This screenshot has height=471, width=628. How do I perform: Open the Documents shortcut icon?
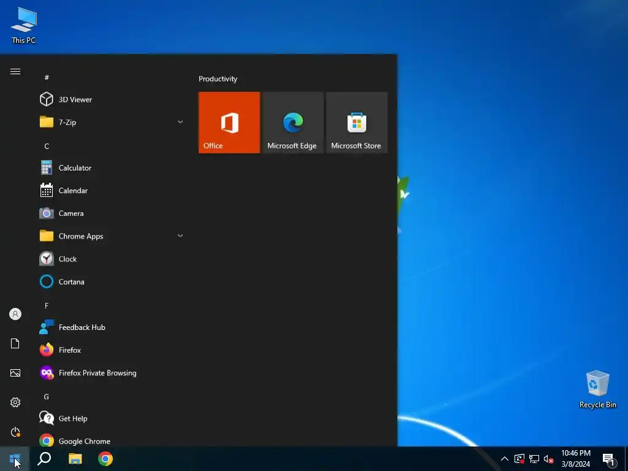click(15, 343)
